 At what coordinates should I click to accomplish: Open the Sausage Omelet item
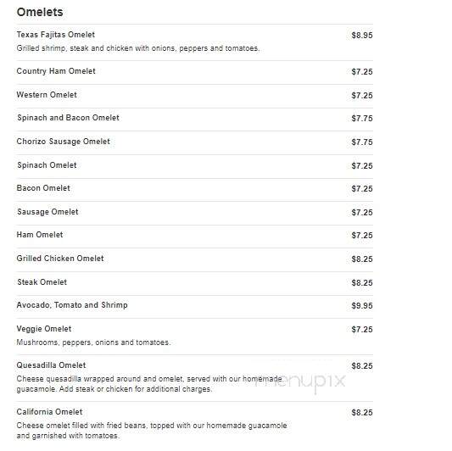click(x=47, y=212)
